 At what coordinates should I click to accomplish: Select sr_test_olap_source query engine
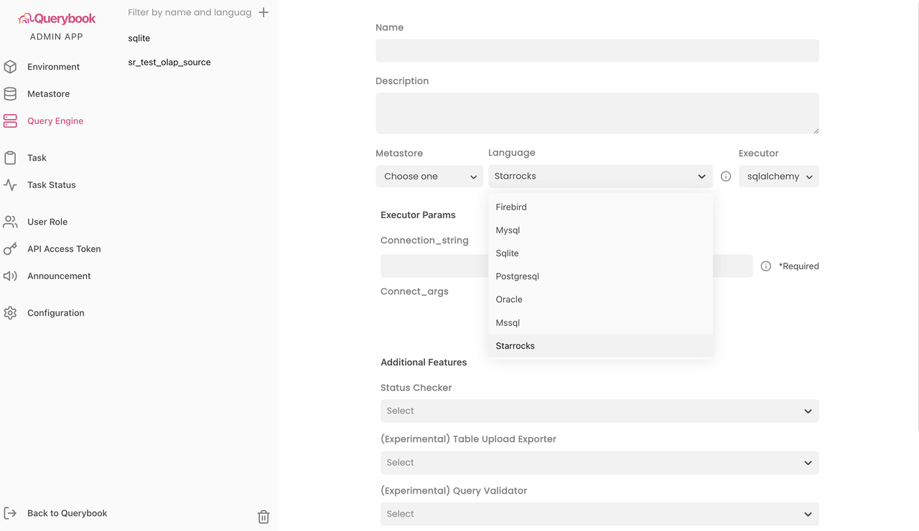tap(169, 62)
